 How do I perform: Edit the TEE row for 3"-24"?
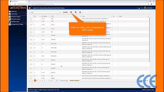tap(31, 32)
